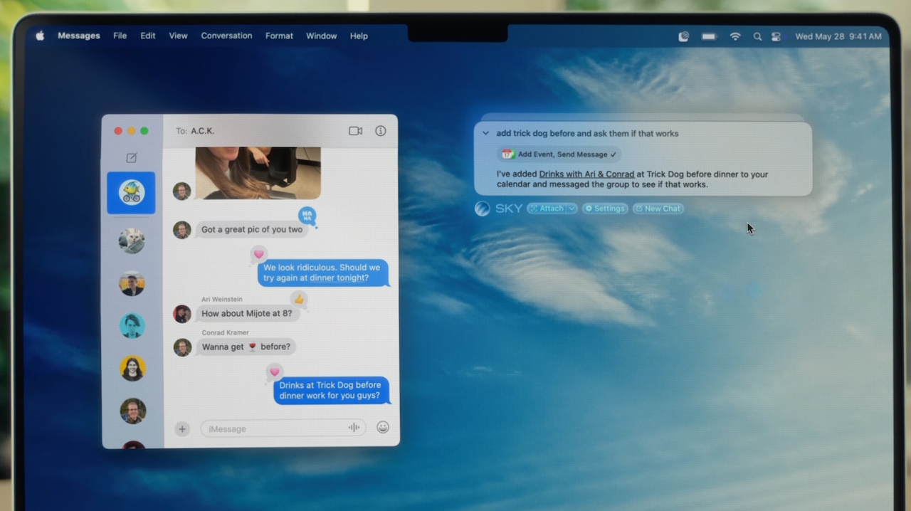This screenshot has height=511, width=911.
Task: Open the Edit menu
Action: tap(148, 36)
